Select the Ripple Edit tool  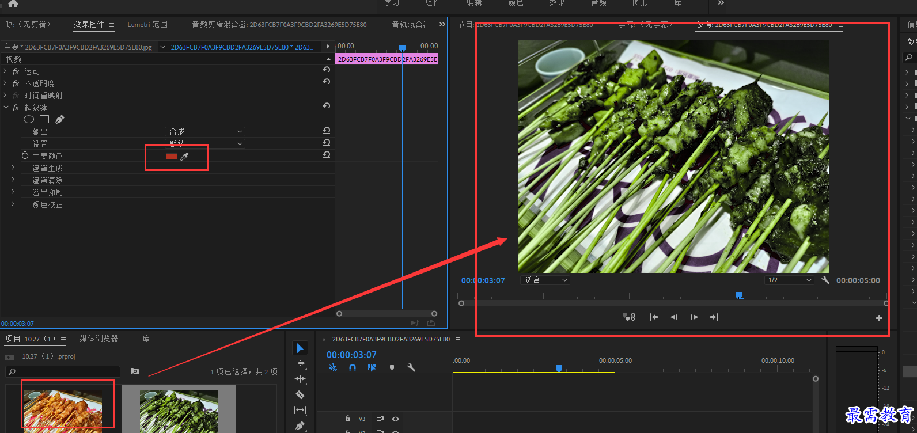[x=300, y=379]
